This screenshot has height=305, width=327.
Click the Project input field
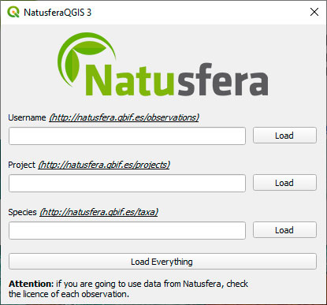click(127, 183)
